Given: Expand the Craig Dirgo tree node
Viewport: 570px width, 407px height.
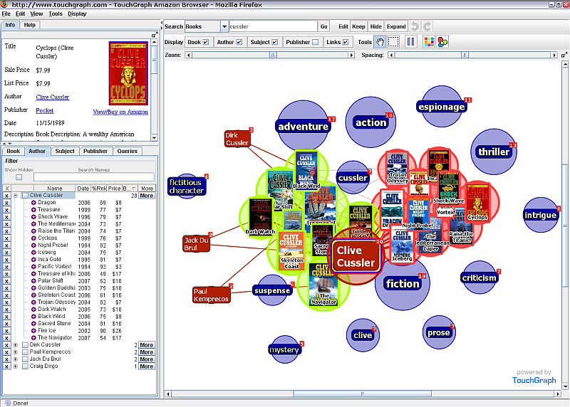Looking at the screenshot, I should tap(16, 366).
